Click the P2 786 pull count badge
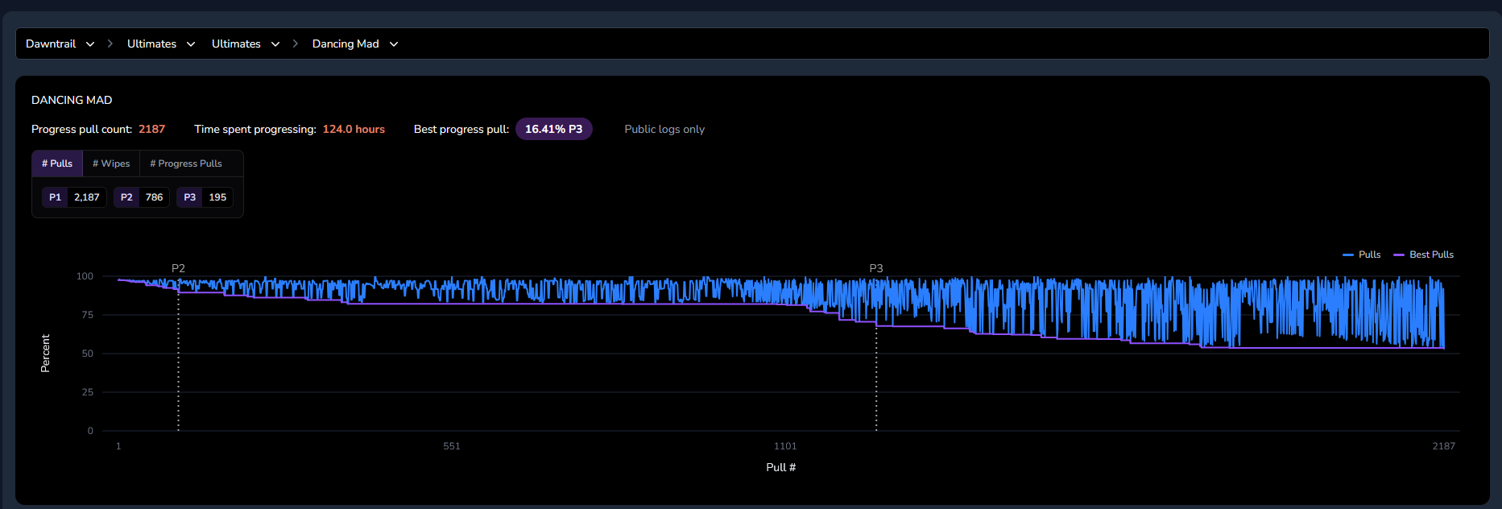Image resolution: width=1502 pixels, height=509 pixels. point(142,197)
